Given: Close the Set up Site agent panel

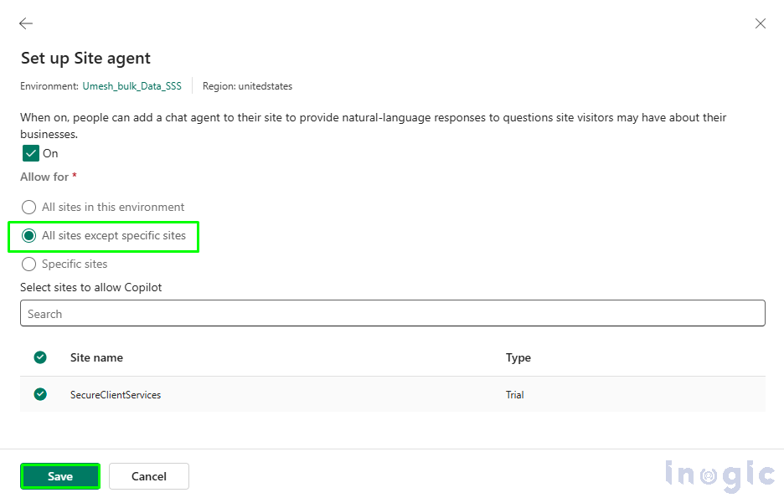Looking at the screenshot, I should [x=760, y=23].
